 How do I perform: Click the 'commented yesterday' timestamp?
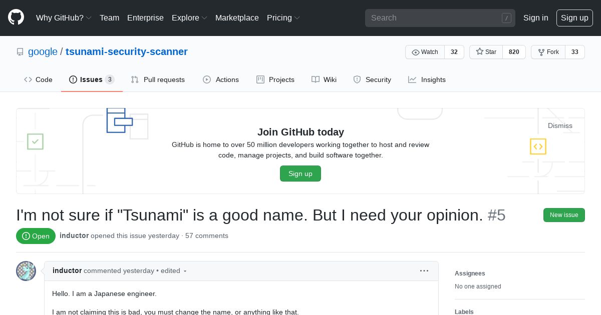119,270
